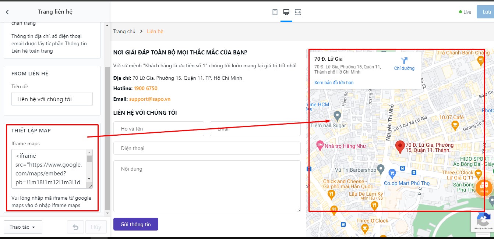
Task: Click the Tiệm nail Sugar marker
Action: (337, 116)
